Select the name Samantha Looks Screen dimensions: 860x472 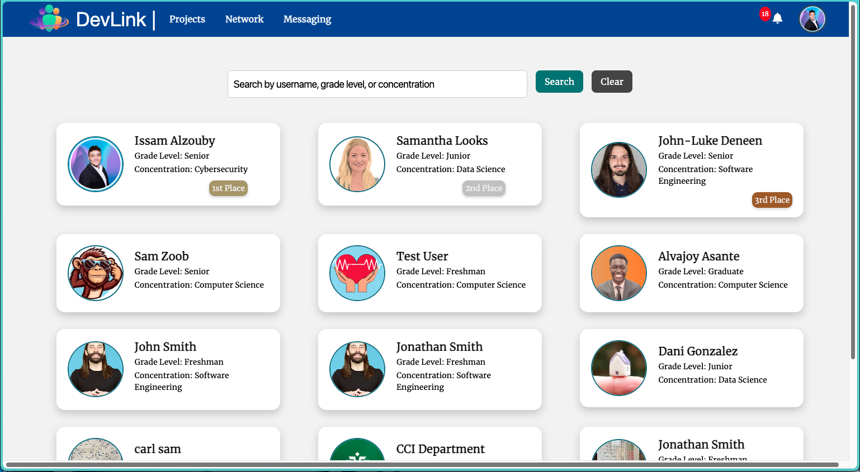click(442, 141)
